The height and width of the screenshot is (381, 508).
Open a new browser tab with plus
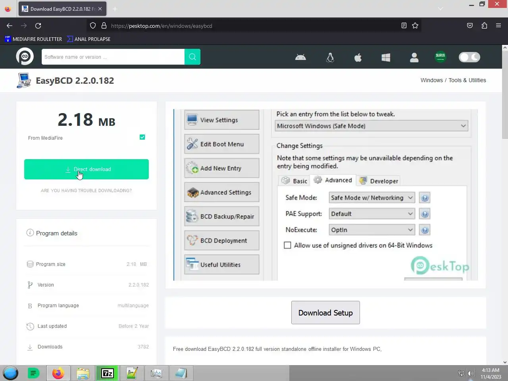coord(115,9)
